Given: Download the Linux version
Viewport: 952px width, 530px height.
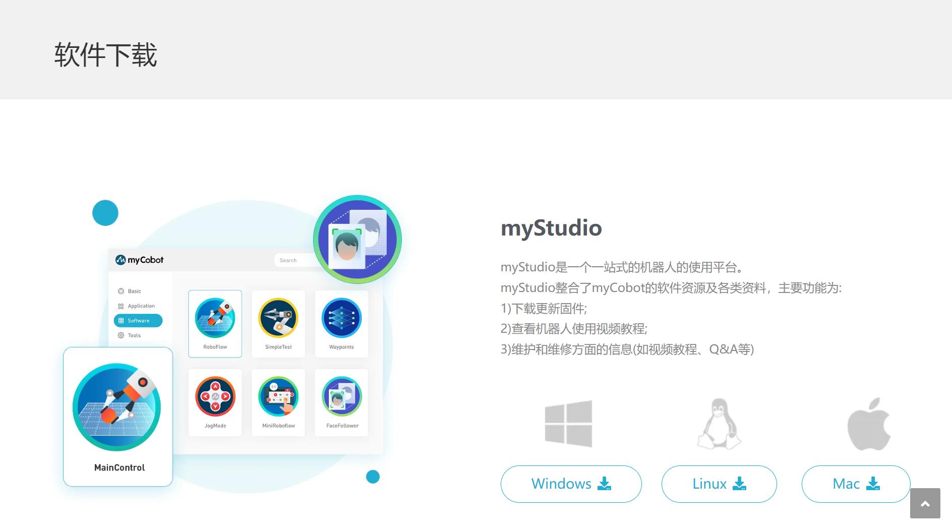Looking at the screenshot, I should click(x=719, y=484).
